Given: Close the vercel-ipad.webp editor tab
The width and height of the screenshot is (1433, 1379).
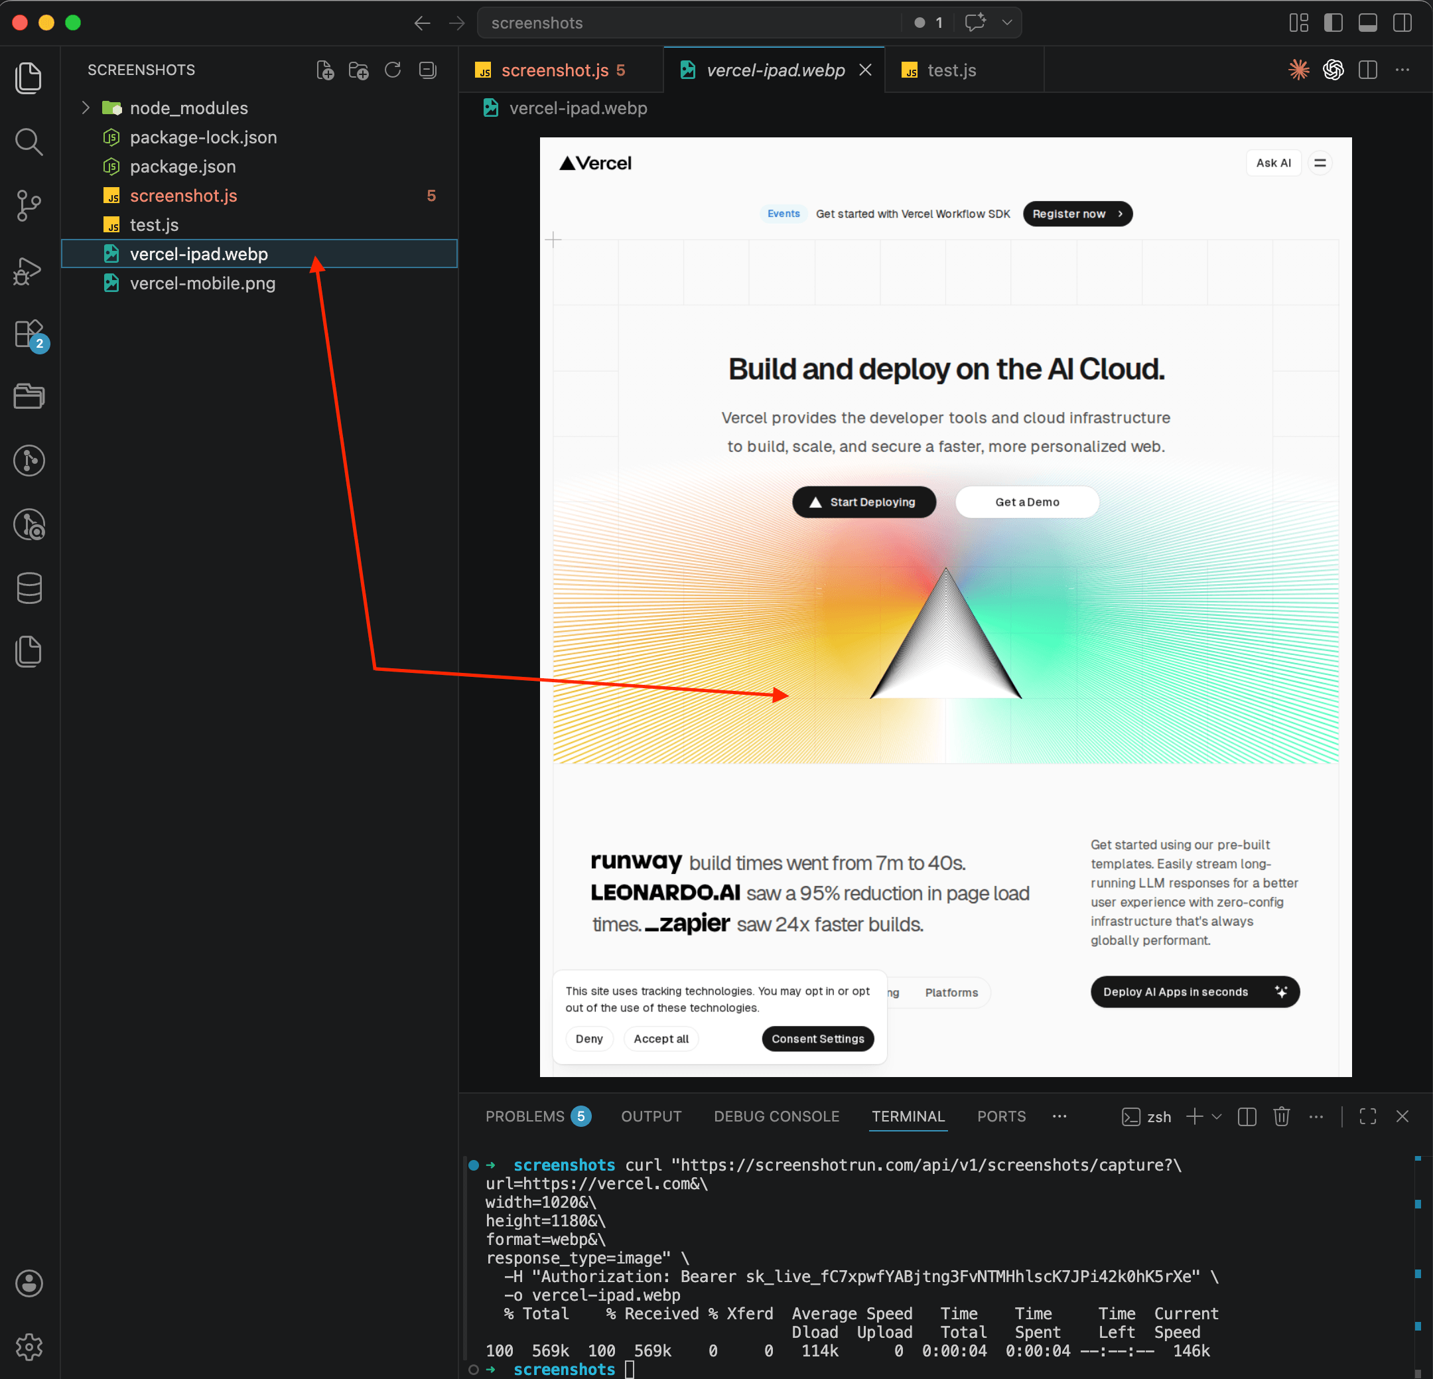Looking at the screenshot, I should pyautogui.click(x=865, y=70).
